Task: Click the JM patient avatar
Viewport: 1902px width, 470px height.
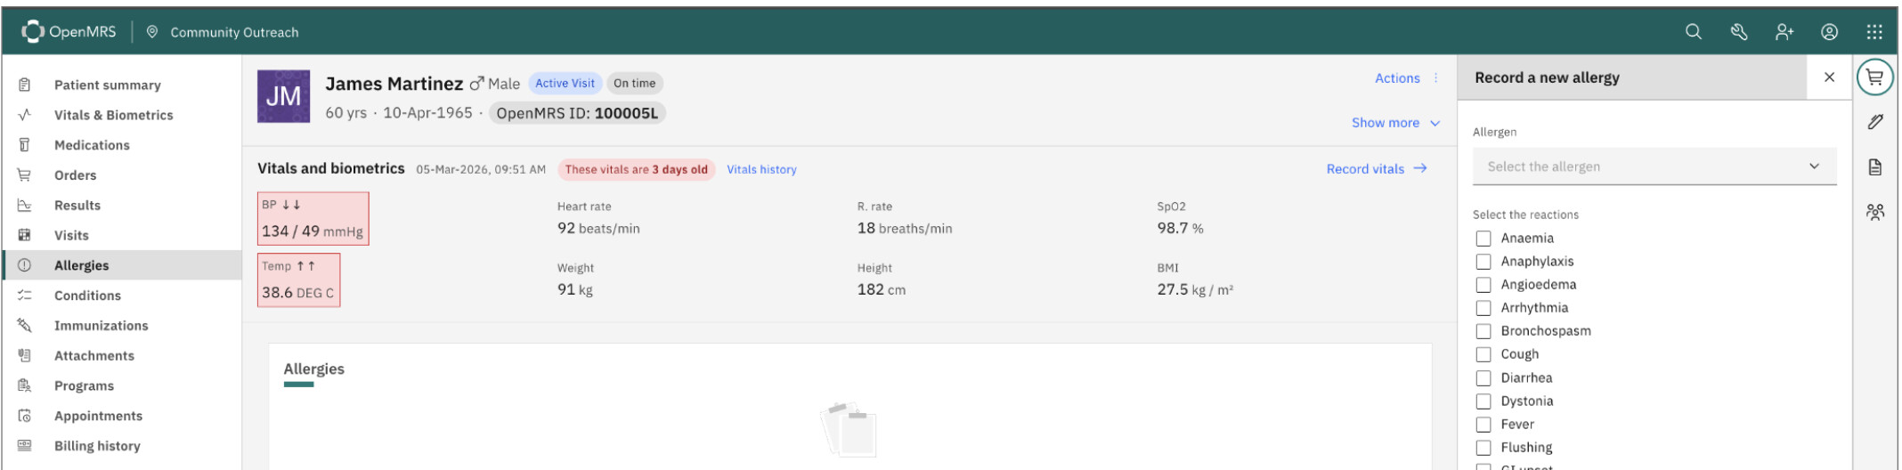Action: (x=283, y=96)
